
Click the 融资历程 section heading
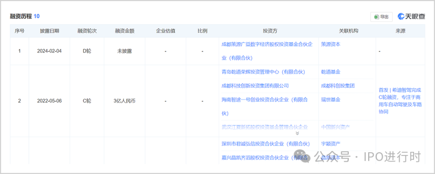21,17
